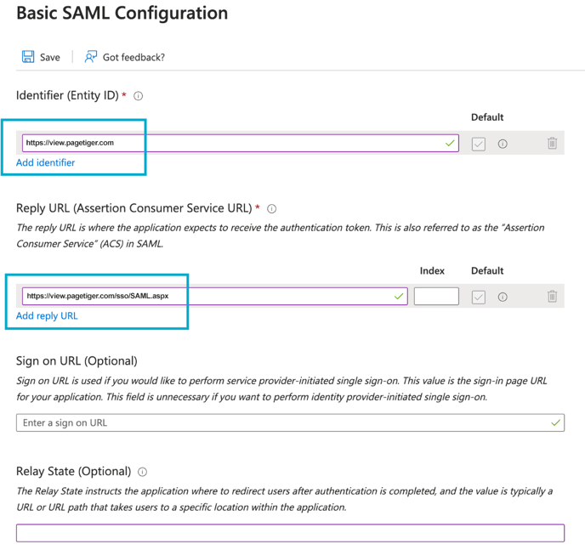Click info icon beside Reply URL heading
Screen dimensions: 585x550
tap(272, 208)
